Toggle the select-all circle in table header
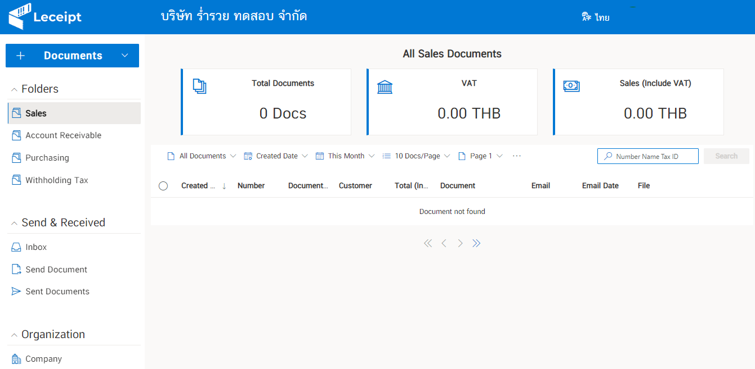Viewport: 755px width, 369px height. (163, 186)
